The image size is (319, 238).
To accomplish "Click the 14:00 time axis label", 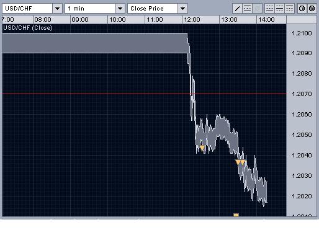I will pyautogui.click(x=266, y=20).
